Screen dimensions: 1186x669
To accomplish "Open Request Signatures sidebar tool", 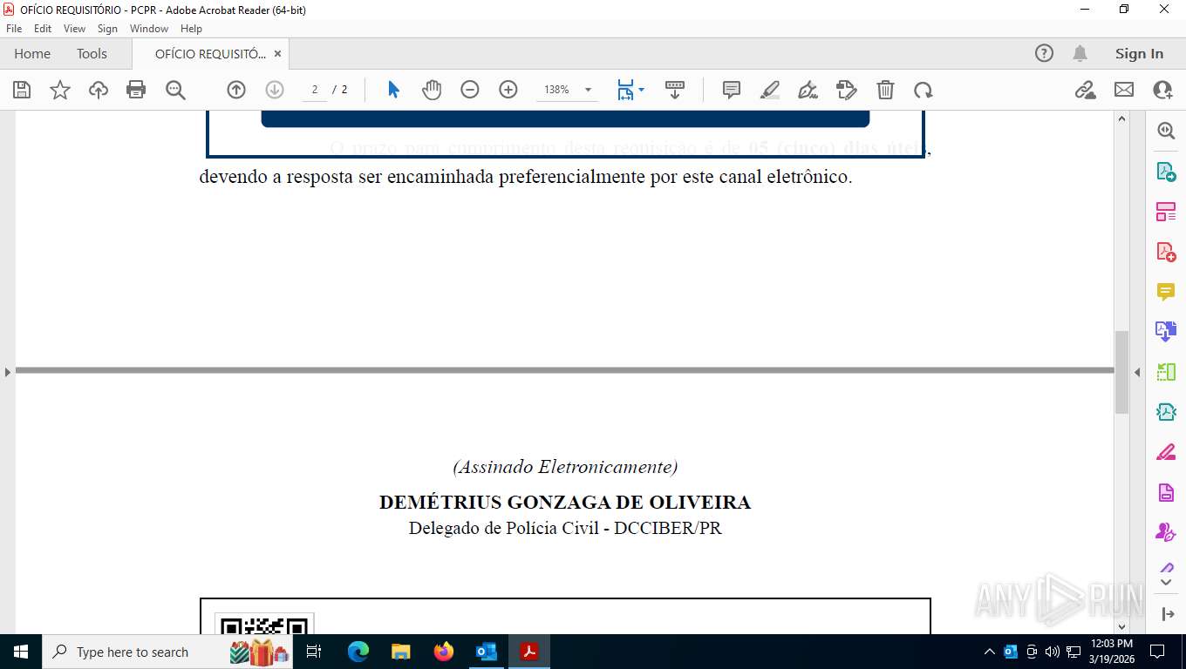I will [x=1166, y=532].
